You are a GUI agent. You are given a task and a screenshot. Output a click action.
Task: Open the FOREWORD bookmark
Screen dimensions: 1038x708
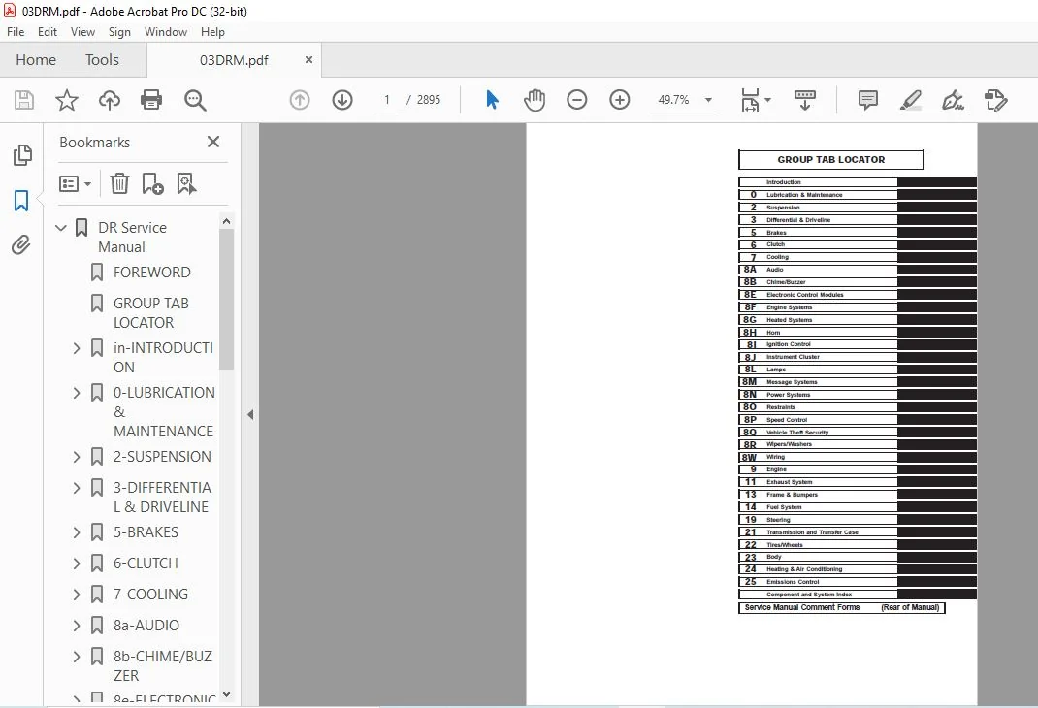(151, 272)
